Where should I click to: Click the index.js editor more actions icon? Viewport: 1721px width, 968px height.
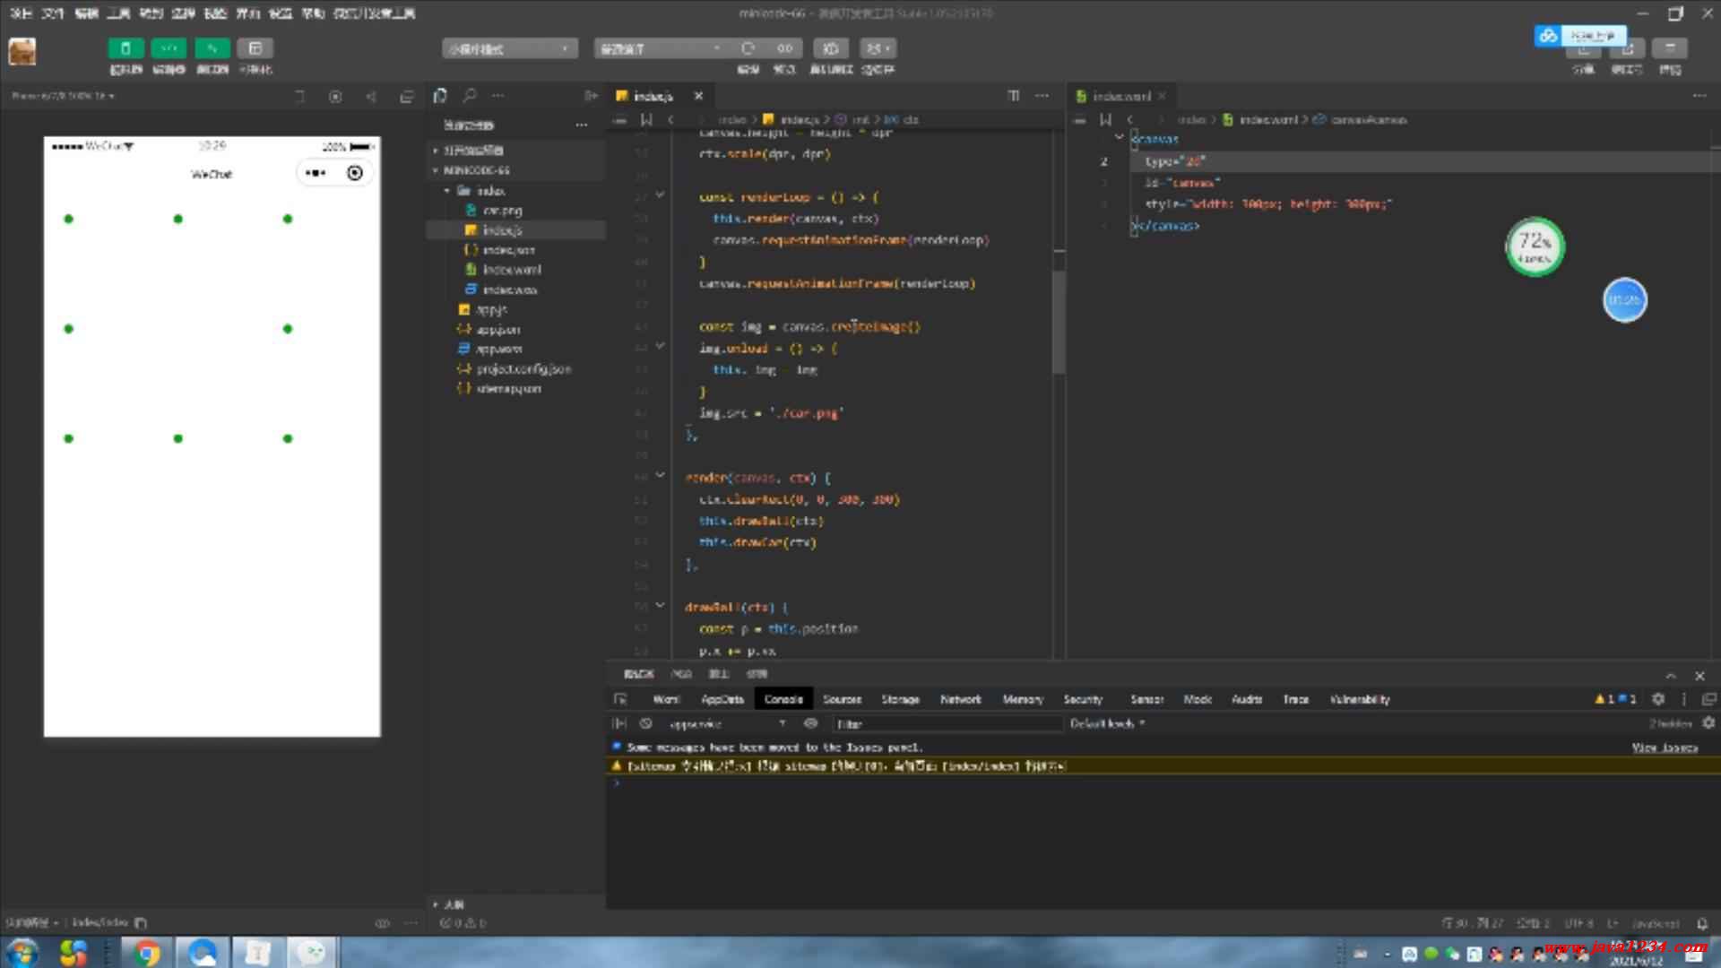pyautogui.click(x=1042, y=96)
